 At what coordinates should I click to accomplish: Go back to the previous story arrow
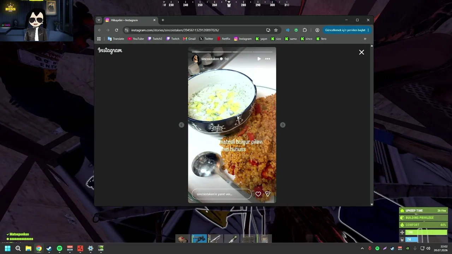(182, 125)
